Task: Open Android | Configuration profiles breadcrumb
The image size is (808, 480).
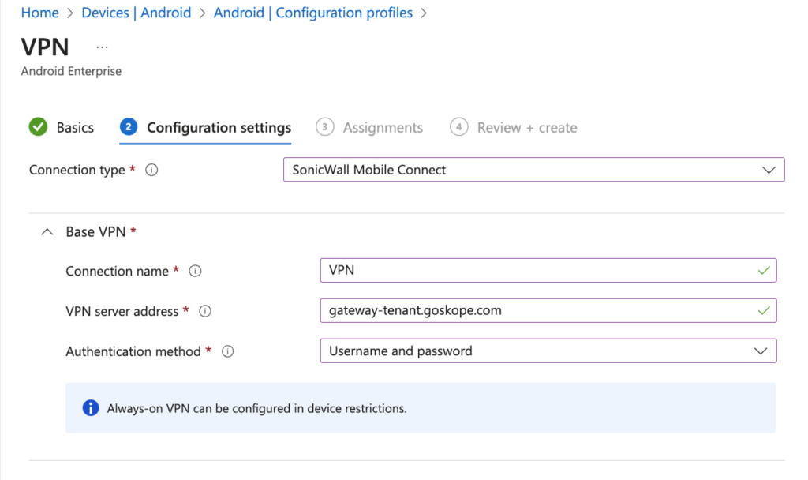Action: [312, 13]
